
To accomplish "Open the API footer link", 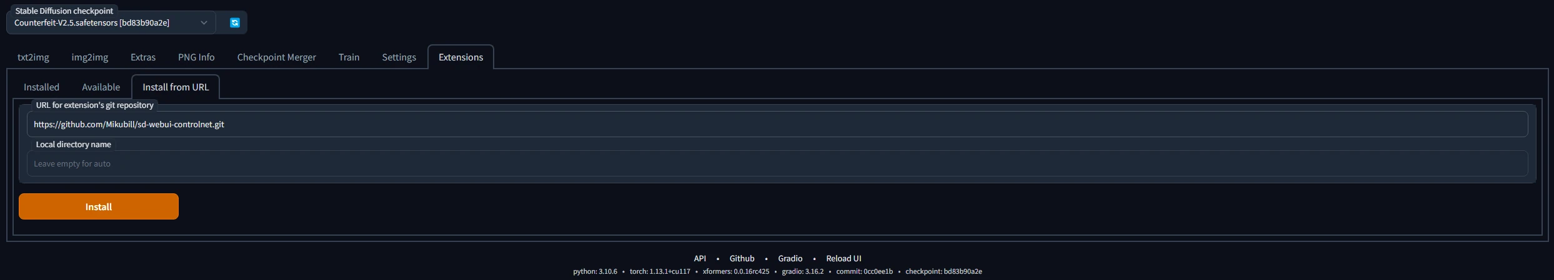I will coord(700,258).
